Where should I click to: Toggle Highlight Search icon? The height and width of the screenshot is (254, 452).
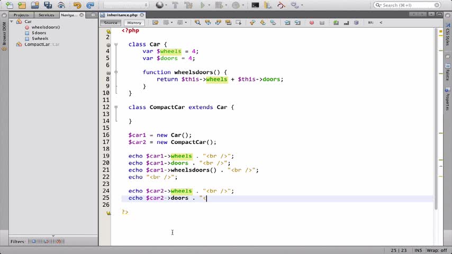tap(228, 22)
